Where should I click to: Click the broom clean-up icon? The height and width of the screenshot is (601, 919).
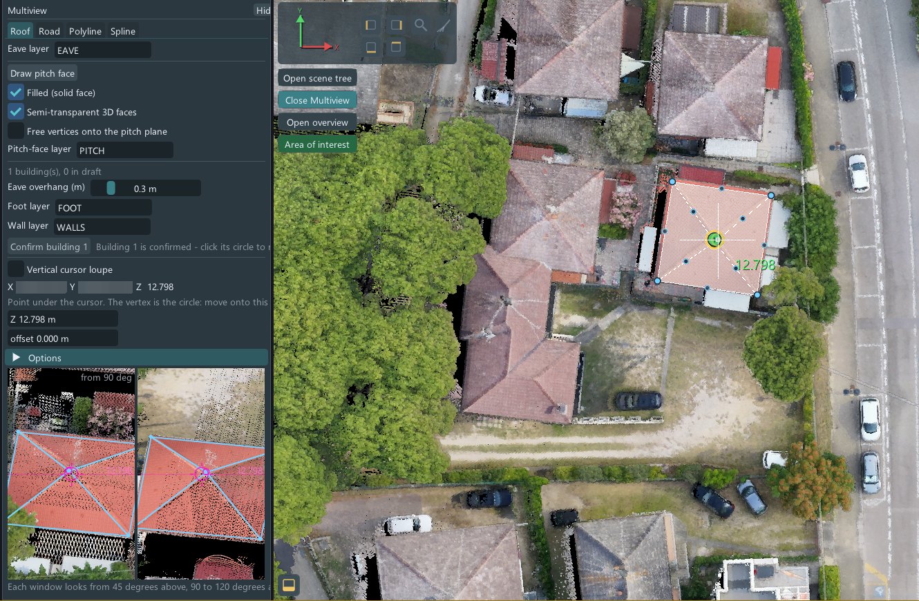444,26
